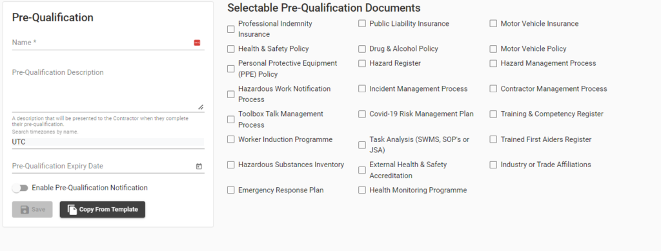Click the greyed-out Save button
Image resolution: width=661 pixels, height=251 pixels.
(32, 209)
